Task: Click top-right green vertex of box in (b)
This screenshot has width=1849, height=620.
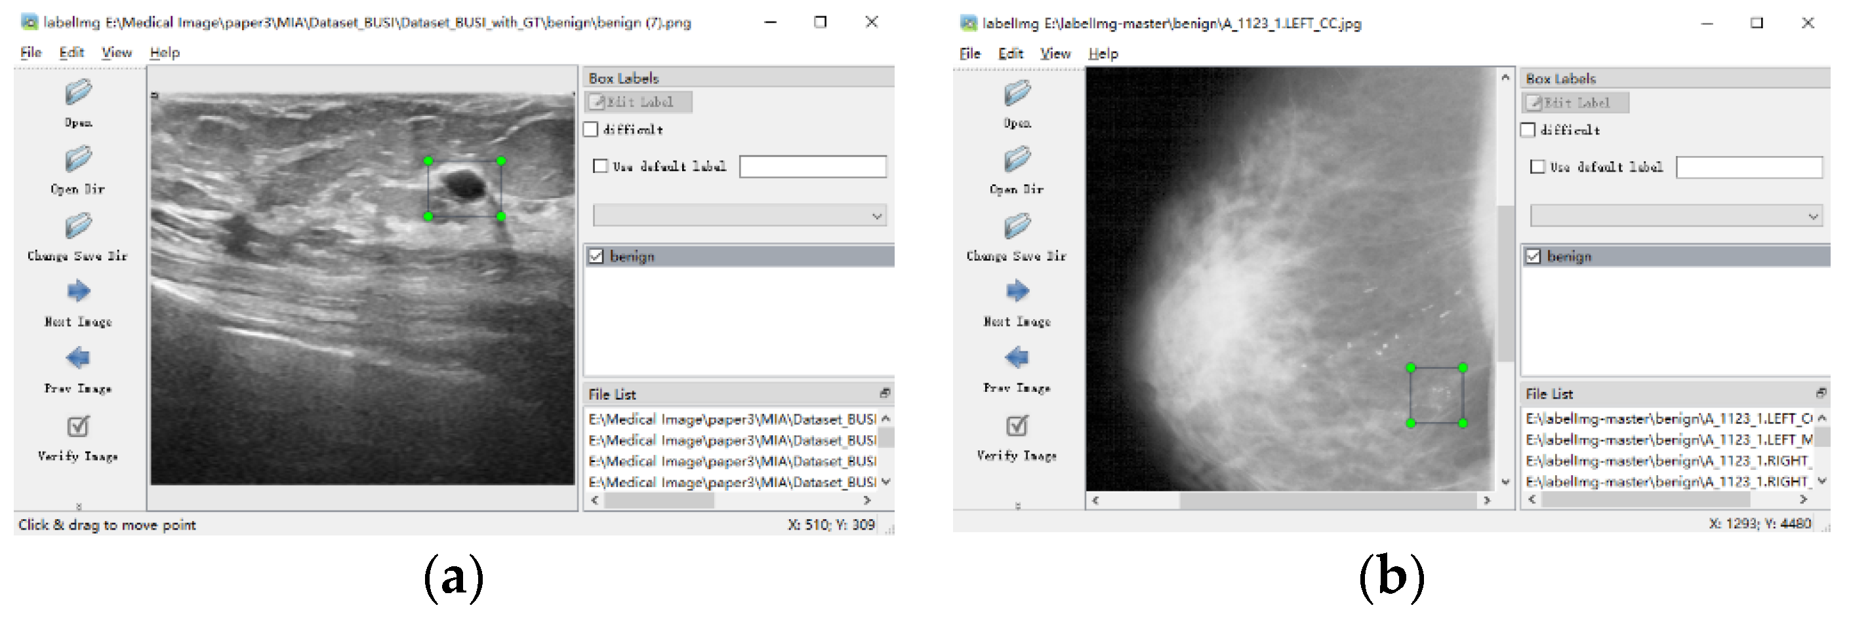Action: click(x=1463, y=368)
